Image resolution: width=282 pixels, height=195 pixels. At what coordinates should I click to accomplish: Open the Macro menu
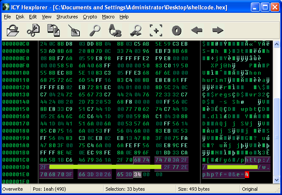[x=108, y=17]
